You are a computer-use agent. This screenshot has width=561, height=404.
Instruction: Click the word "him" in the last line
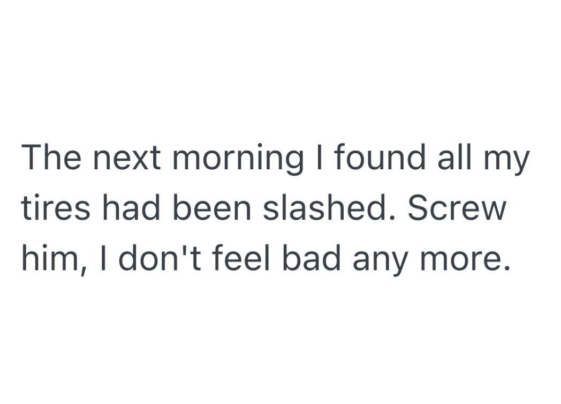[50, 259]
